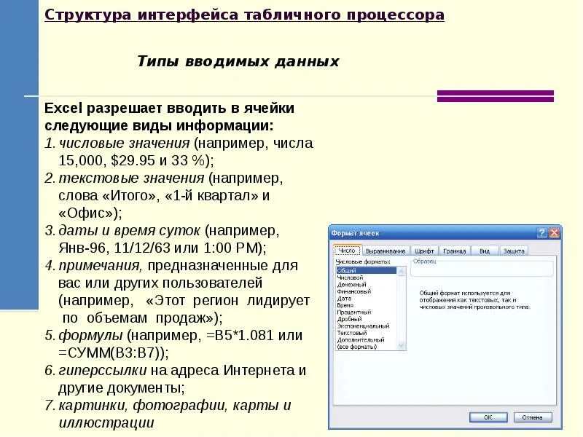Switch to the Выравнивание tab
Screen dimensions: 583x437
click(386, 251)
